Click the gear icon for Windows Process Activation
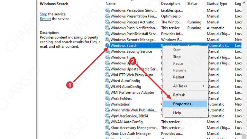247x139 pixels. 107,22
